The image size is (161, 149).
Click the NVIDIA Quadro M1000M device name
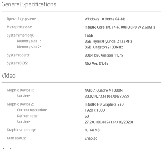[x=103, y=91]
